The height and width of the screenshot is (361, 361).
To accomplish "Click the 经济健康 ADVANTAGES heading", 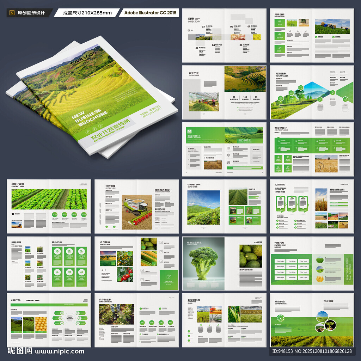I will point(282,75).
